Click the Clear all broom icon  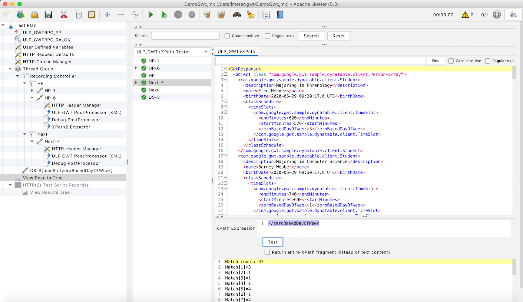[221, 15]
